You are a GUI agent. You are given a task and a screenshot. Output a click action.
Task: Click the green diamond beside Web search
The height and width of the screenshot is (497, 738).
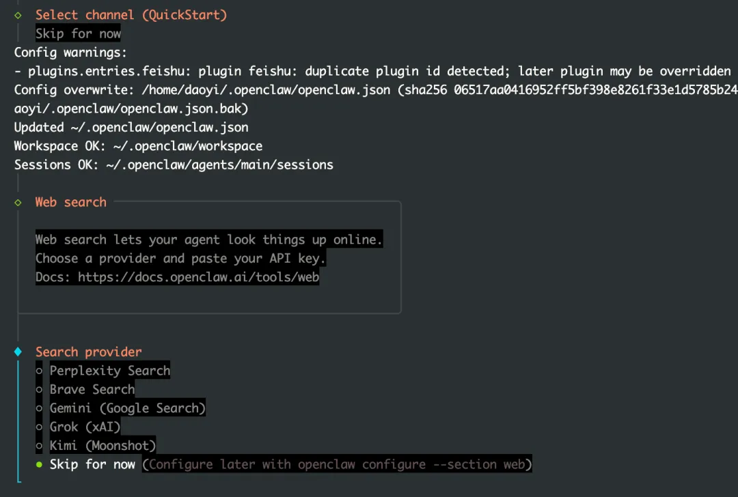click(18, 203)
